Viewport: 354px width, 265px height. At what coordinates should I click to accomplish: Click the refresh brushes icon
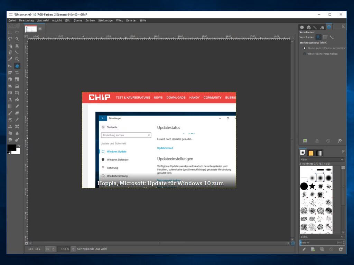tap(341, 249)
